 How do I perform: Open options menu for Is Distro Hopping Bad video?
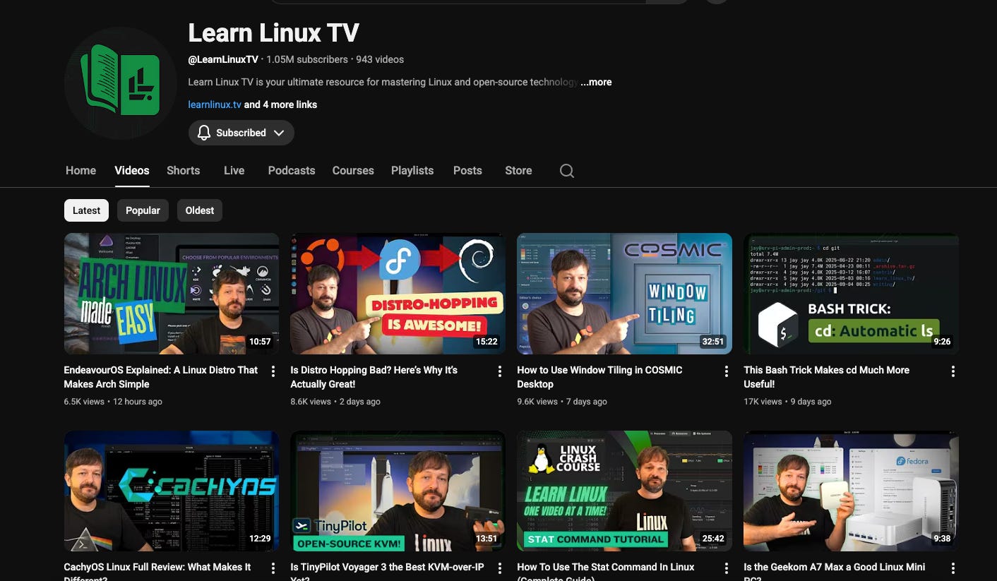pyautogui.click(x=500, y=371)
